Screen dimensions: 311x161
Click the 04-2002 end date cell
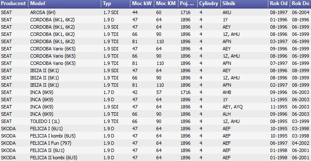(x=300, y=143)
